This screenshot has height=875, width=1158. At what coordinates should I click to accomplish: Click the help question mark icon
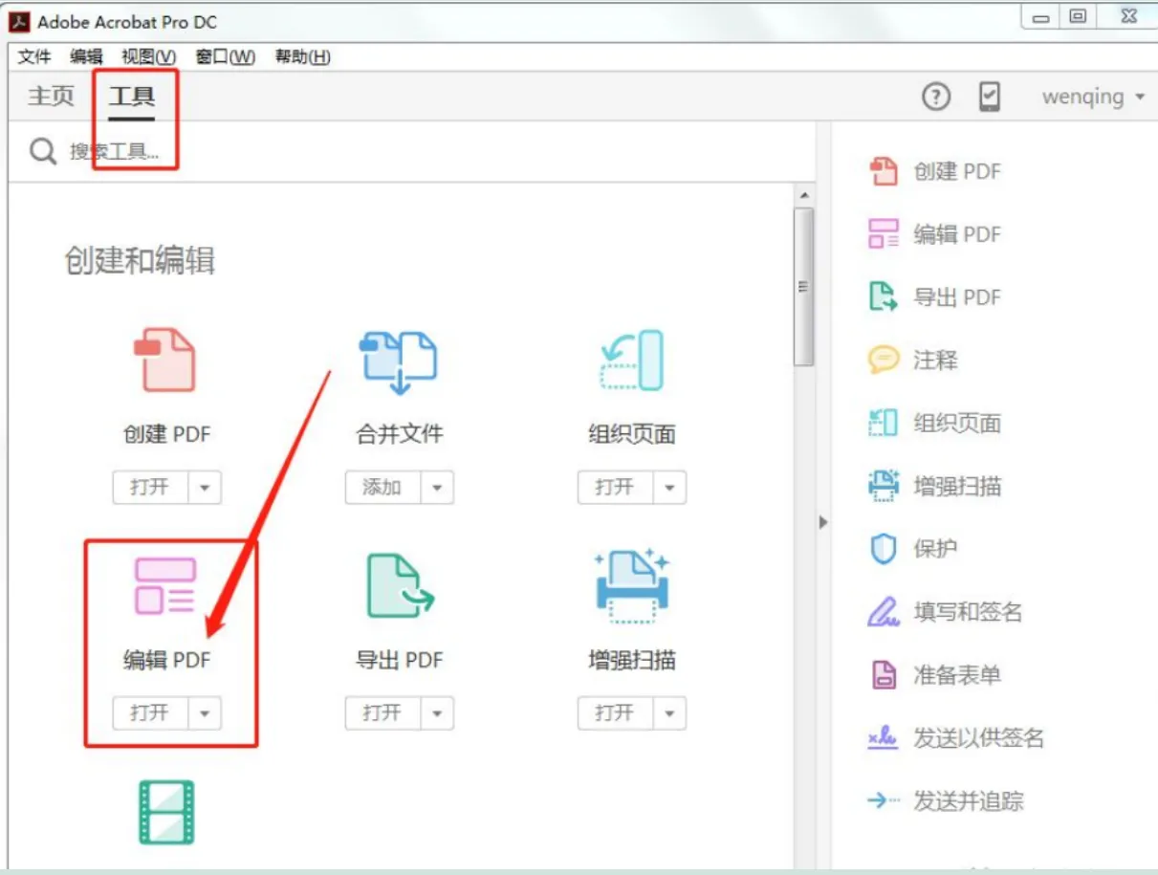[936, 97]
